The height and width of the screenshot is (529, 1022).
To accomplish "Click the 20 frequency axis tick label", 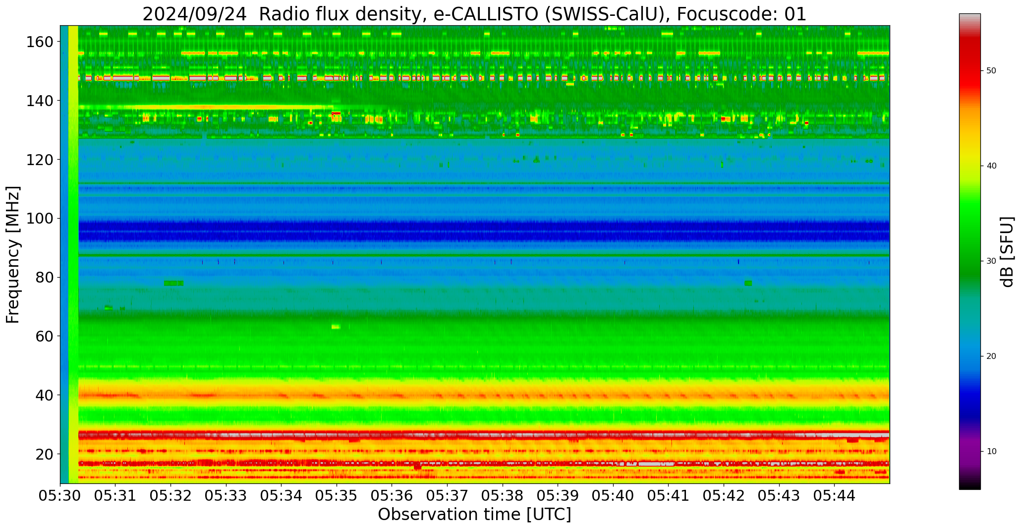I will tap(44, 454).
